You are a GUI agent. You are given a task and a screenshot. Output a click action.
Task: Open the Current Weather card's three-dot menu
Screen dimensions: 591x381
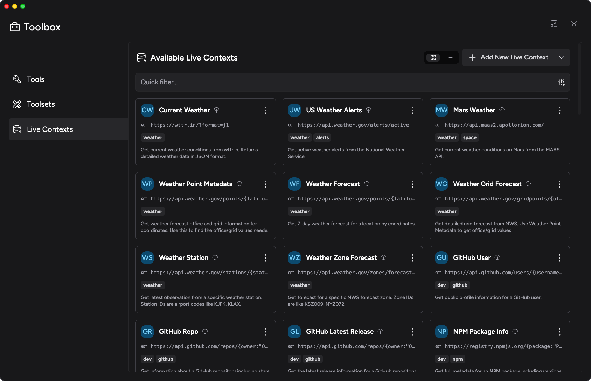pos(265,110)
